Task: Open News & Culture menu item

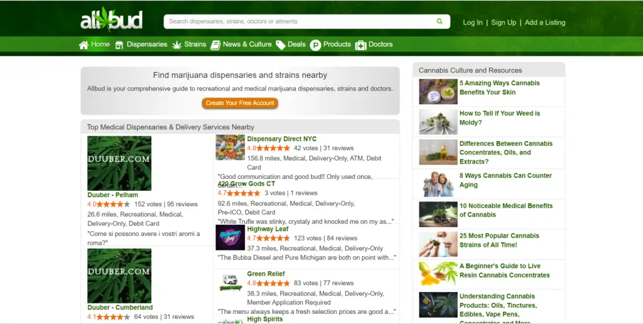Action: click(247, 45)
